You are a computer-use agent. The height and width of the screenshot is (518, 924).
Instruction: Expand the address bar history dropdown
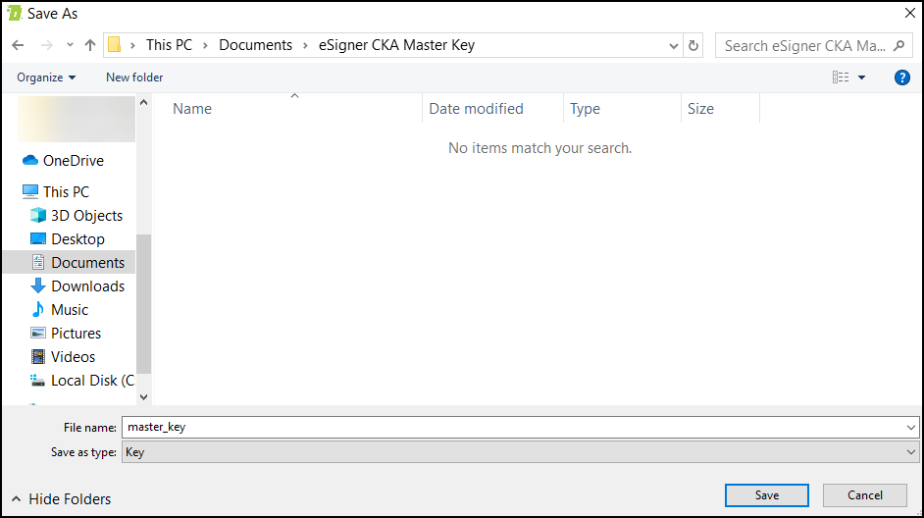click(x=674, y=45)
